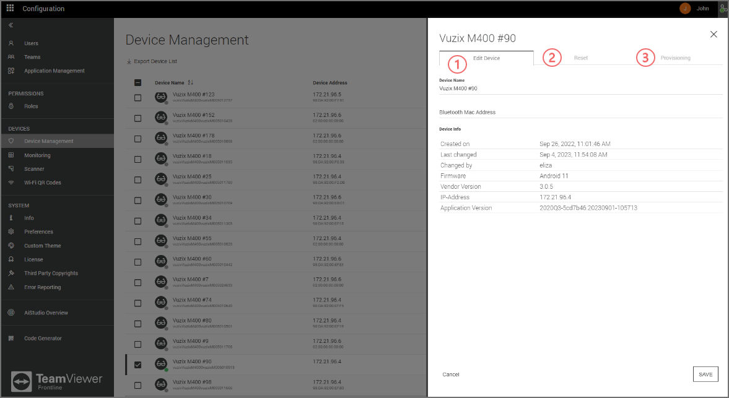This screenshot has height=398, width=729.
Task: Click glasses icon for Vuzix M400 #90
Action: click(x=161, y=364)
